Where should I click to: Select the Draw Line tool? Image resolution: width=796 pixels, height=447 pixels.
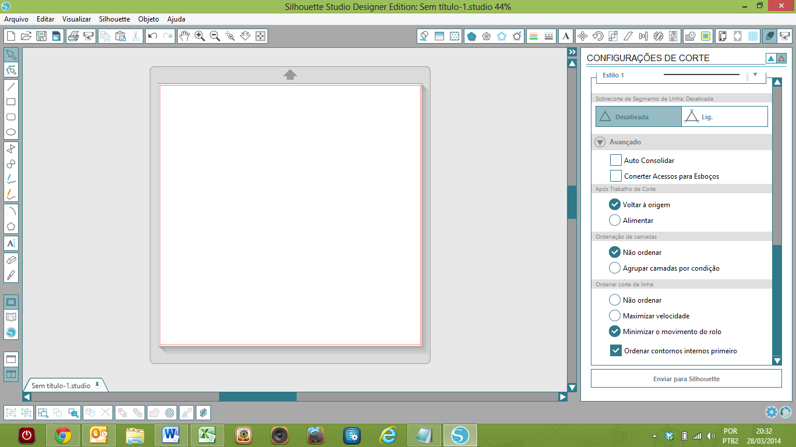coord(10,87)
